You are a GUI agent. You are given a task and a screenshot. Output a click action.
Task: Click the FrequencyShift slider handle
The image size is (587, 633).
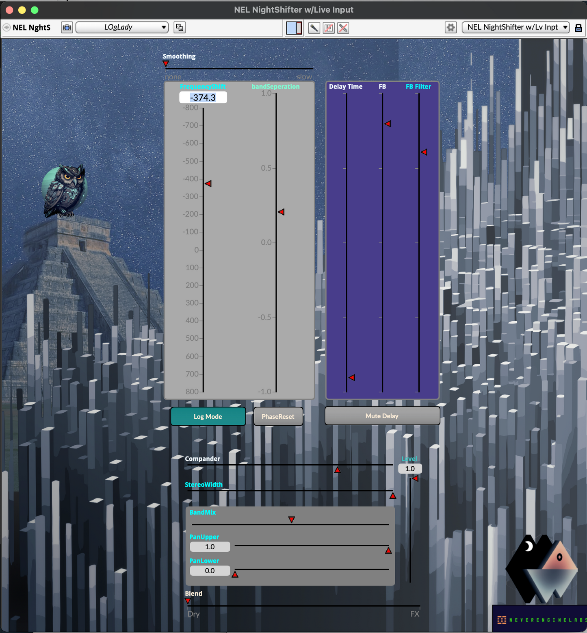208,184
